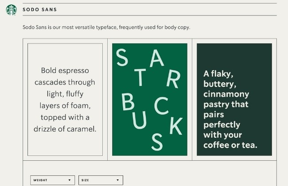Click the letter C in the green poster
Viewport: 288px width, 186px height.
[161, 105]
